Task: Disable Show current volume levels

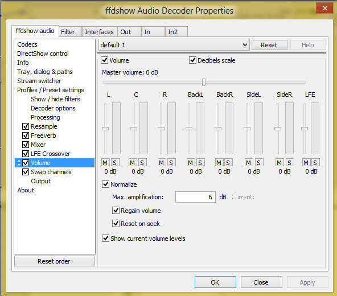Action: pos(105,238)
